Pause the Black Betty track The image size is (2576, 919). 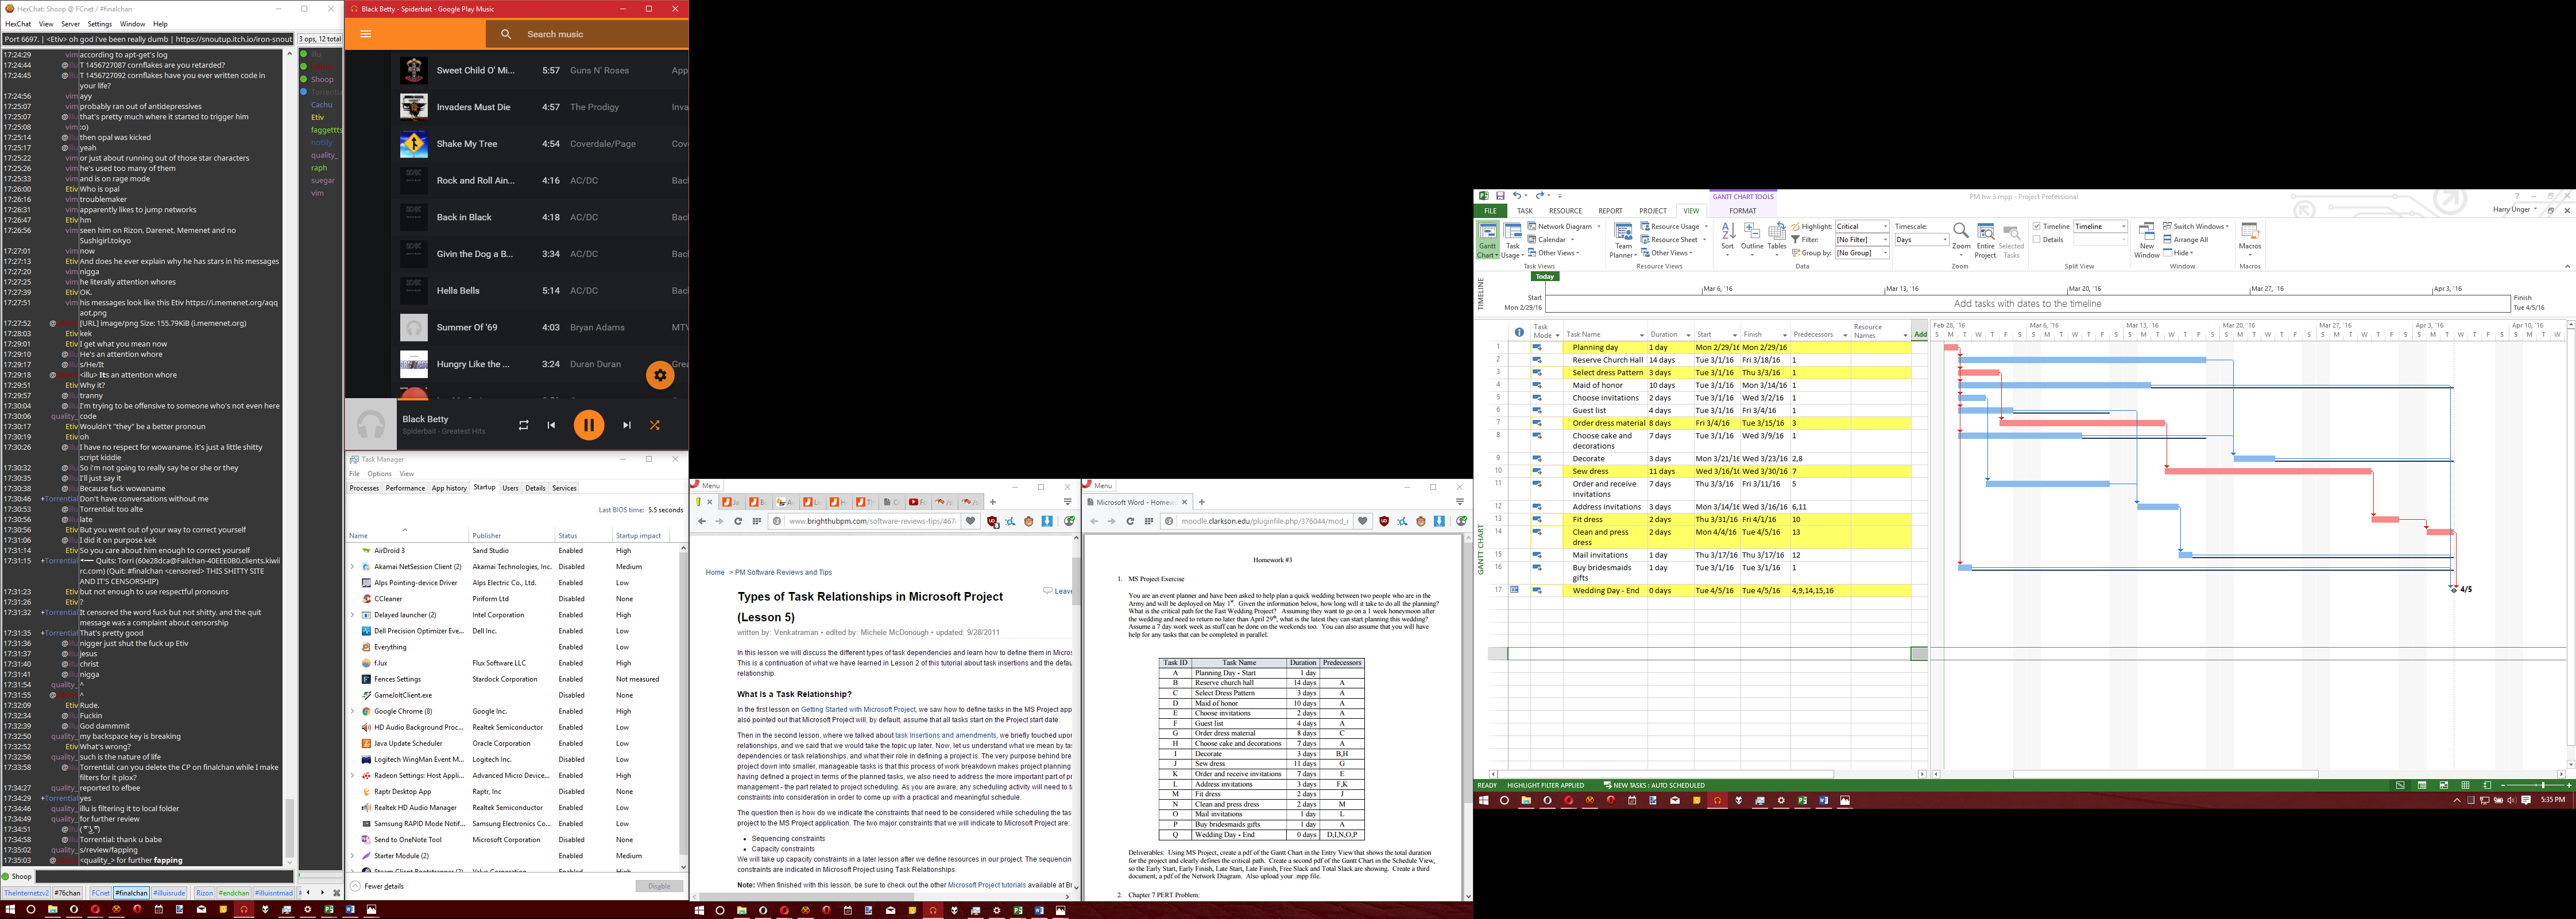point(588,425)
